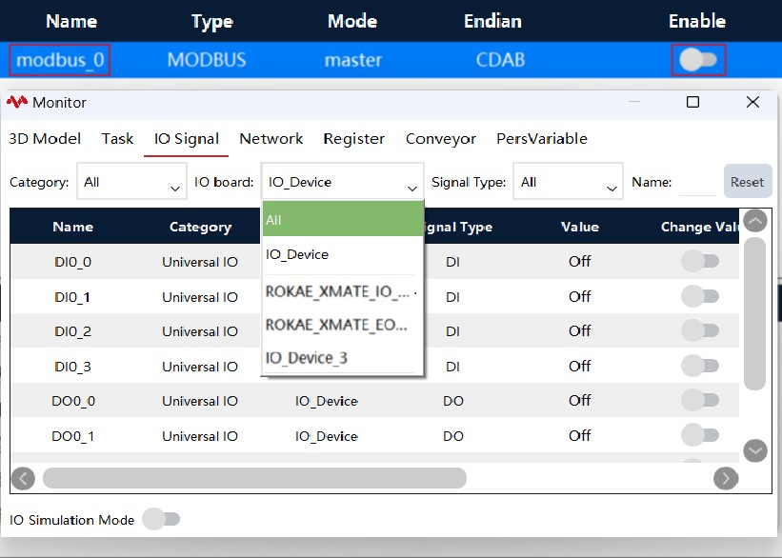Toggle IO Simulation Mode switch
Image resolution: width=782 pixels, height=558 pixels.
click(161, 520)
